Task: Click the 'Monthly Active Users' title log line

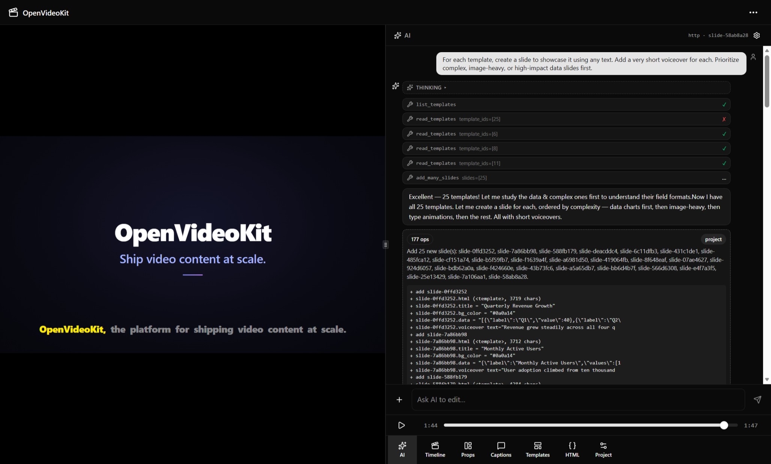Action: click(476, 348)
